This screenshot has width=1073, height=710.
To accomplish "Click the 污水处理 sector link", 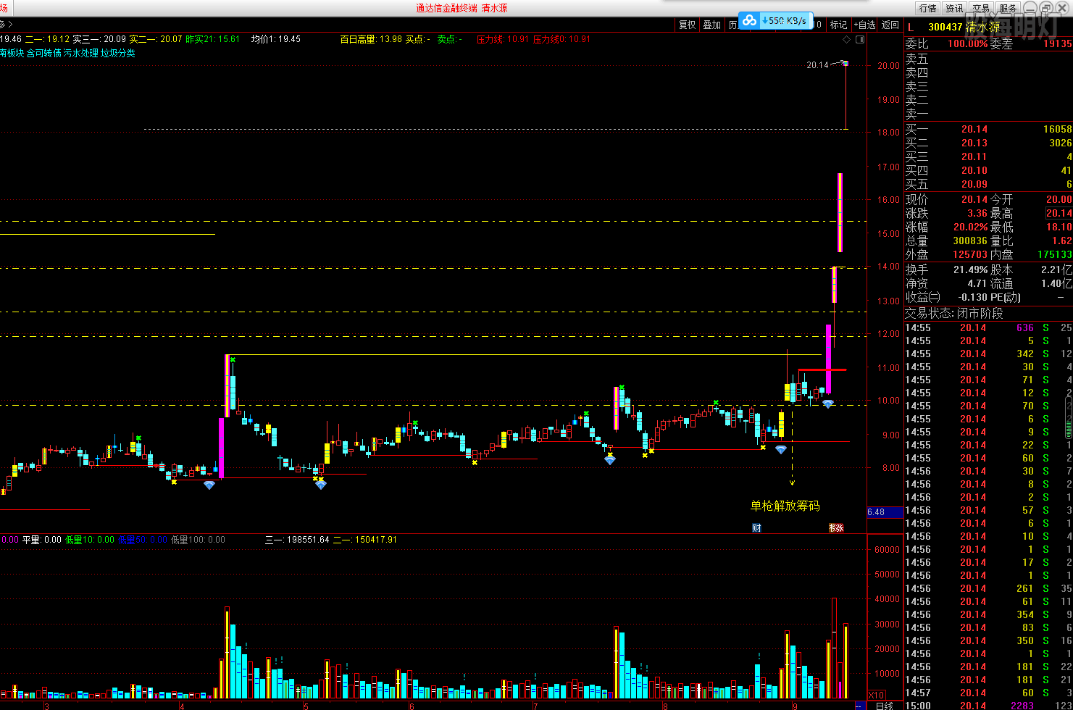I will tap(80, 53).
